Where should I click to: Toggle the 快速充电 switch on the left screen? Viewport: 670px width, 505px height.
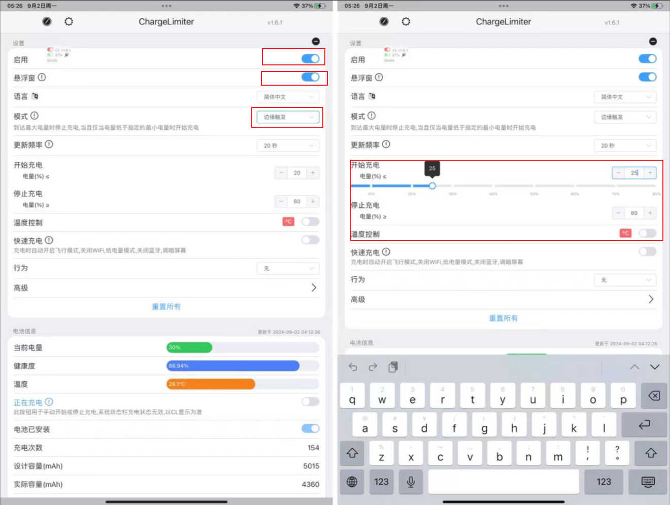pyautogui.click(x=310, y=240)
